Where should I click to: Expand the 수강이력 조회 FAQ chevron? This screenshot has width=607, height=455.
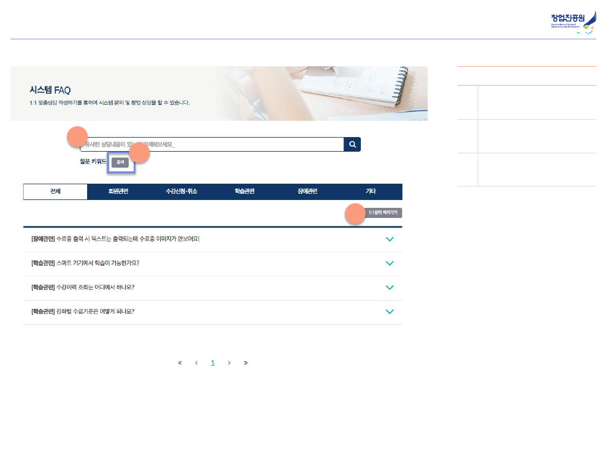click(390, 288)
